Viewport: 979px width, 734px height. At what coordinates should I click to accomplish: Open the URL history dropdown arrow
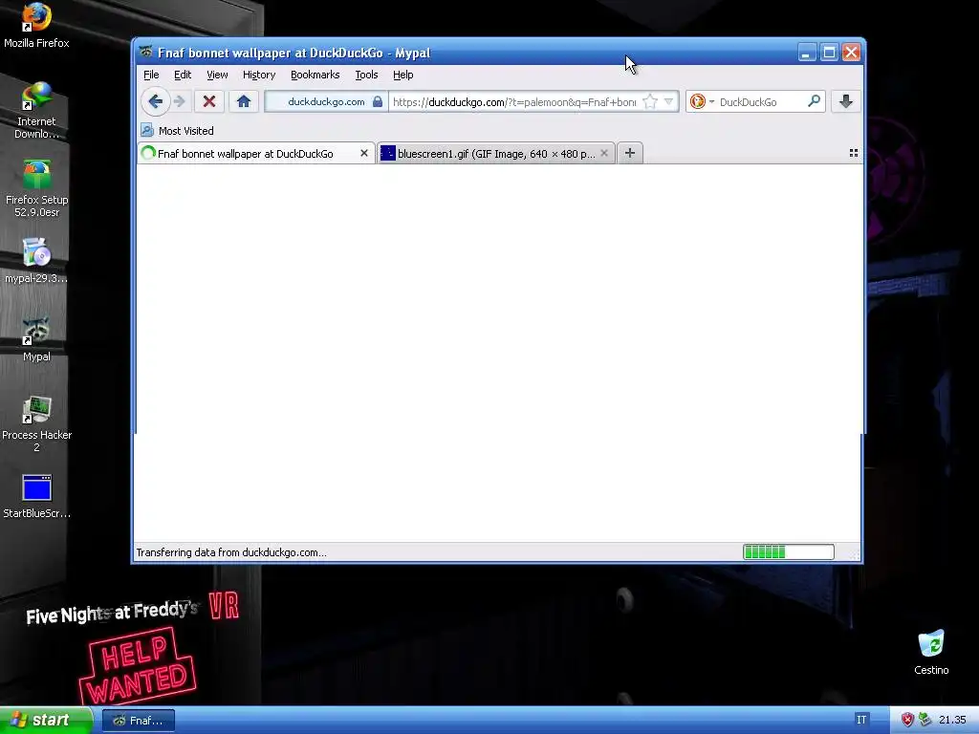(x=668, y=101)
